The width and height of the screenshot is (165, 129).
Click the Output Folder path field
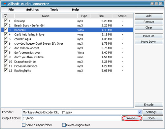72,118
